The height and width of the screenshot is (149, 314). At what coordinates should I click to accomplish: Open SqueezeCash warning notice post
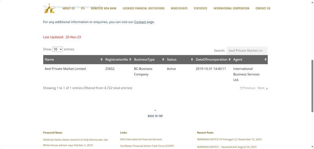point(227,147)
